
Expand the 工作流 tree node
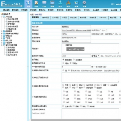2,38
